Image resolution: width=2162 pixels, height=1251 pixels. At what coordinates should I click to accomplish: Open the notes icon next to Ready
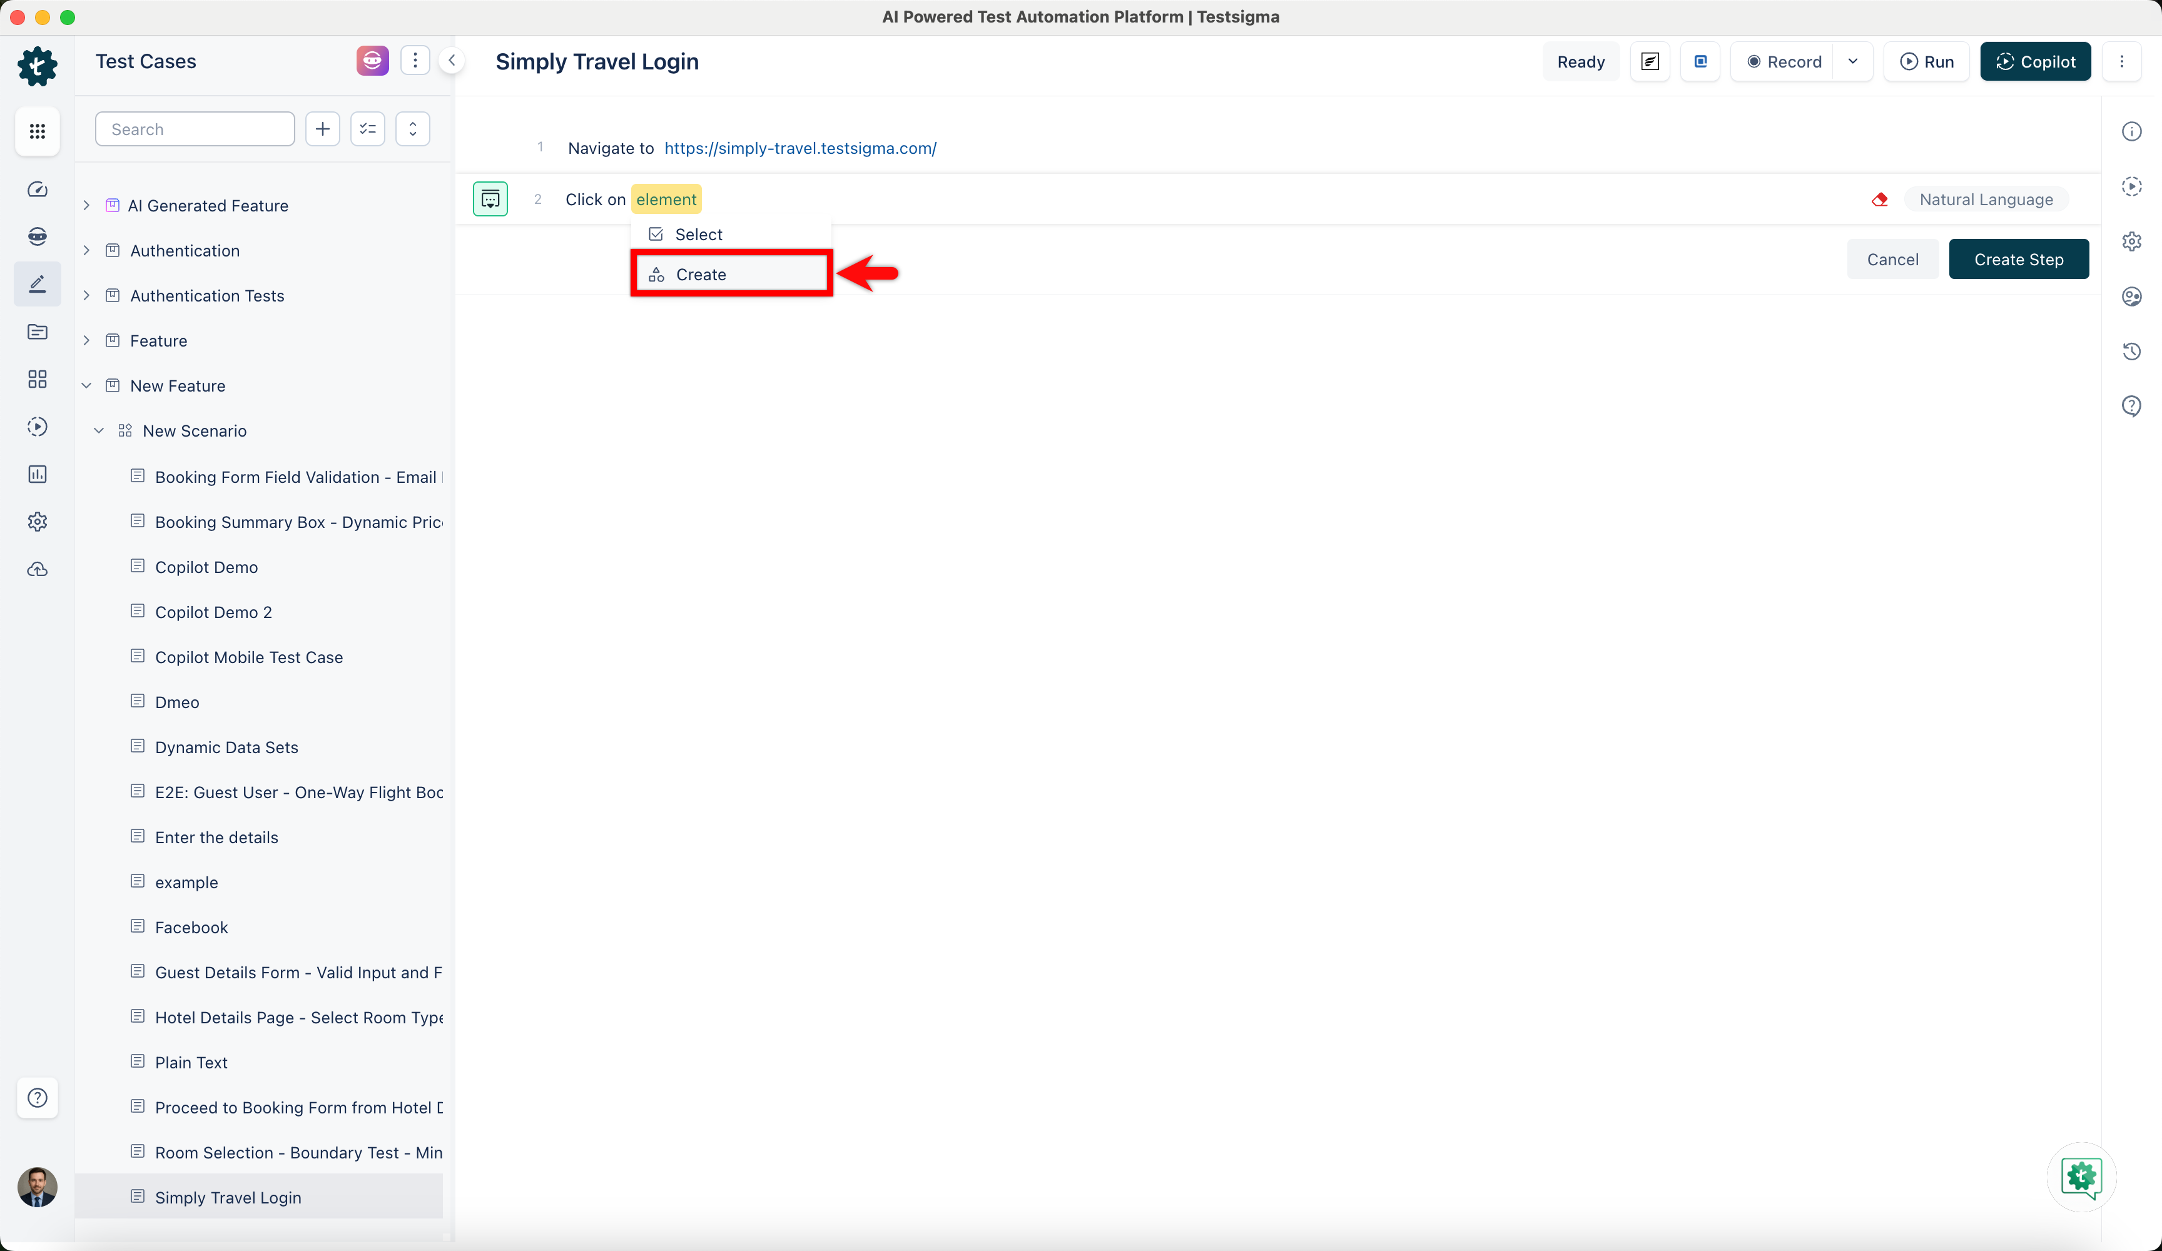coord(1650,61)
